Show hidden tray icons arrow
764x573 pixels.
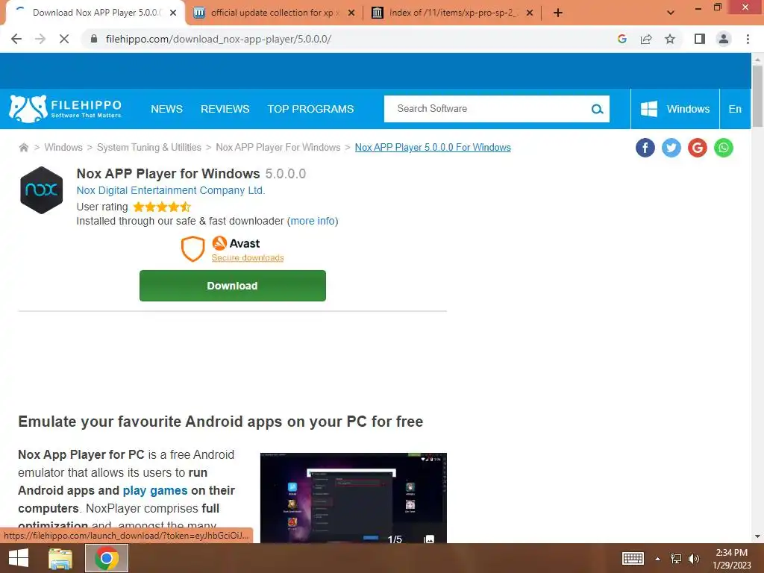[x=658, y=559]
